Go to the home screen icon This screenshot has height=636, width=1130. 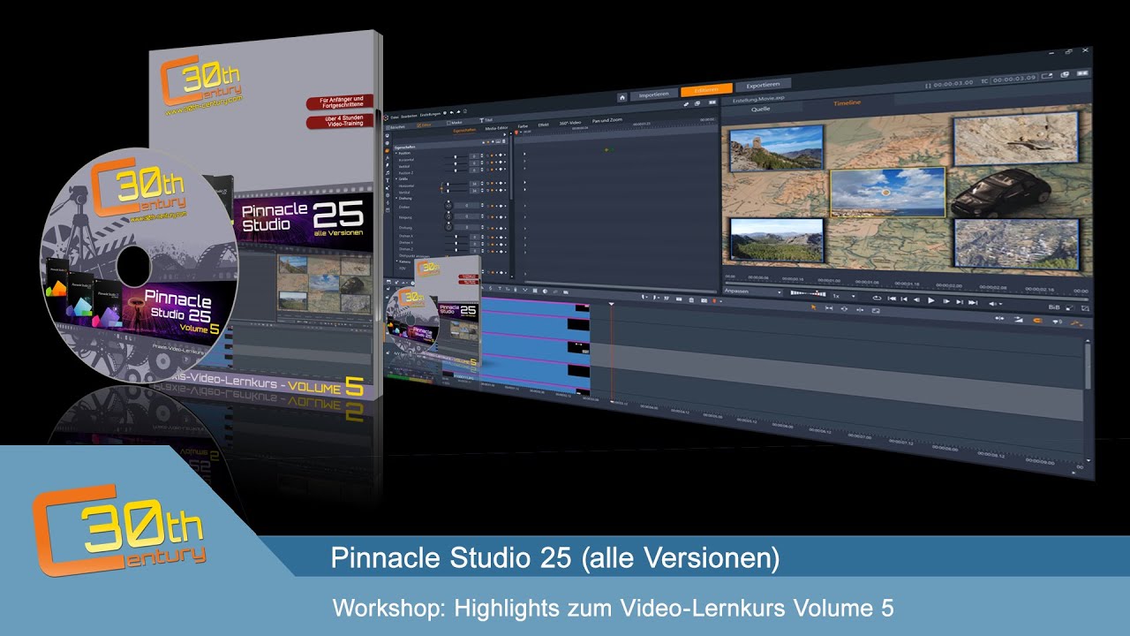point(622,98)
